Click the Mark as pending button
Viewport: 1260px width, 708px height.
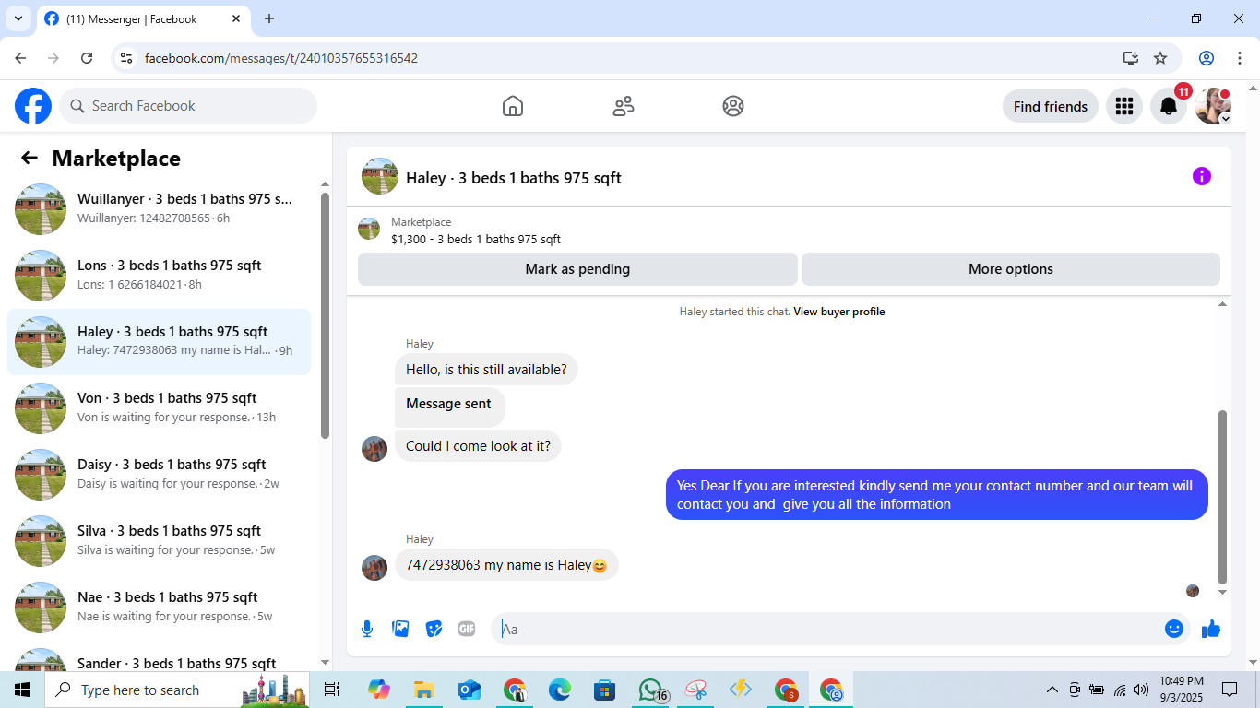pyautogui.click(x=577, y=269)
